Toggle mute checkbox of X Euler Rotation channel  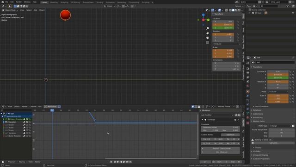(x=27, y=136)
